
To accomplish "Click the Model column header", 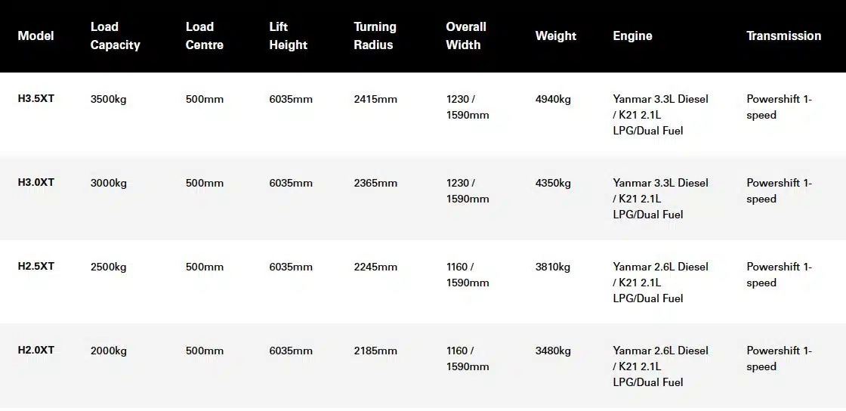I will click(36, 36).
